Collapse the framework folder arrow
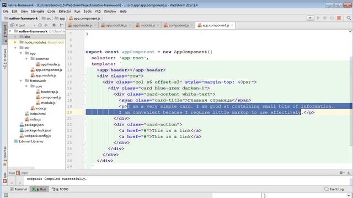This screenshot has height=198, width=353. point(21,81)
